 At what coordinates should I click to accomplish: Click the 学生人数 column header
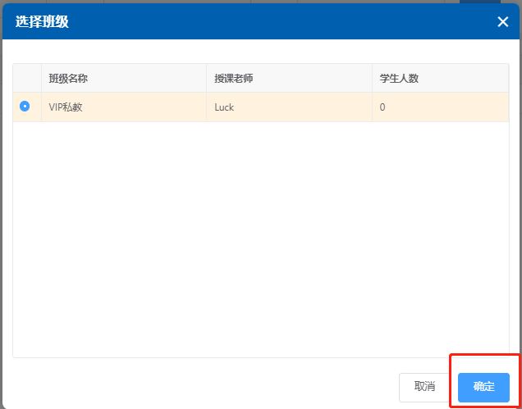[x=399, y=79]
